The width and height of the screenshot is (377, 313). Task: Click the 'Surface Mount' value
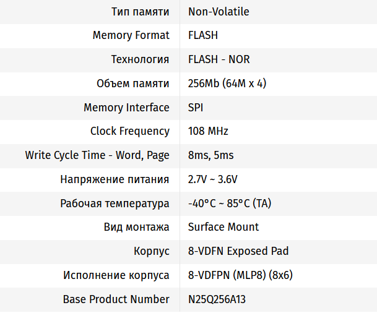point(223,227)
